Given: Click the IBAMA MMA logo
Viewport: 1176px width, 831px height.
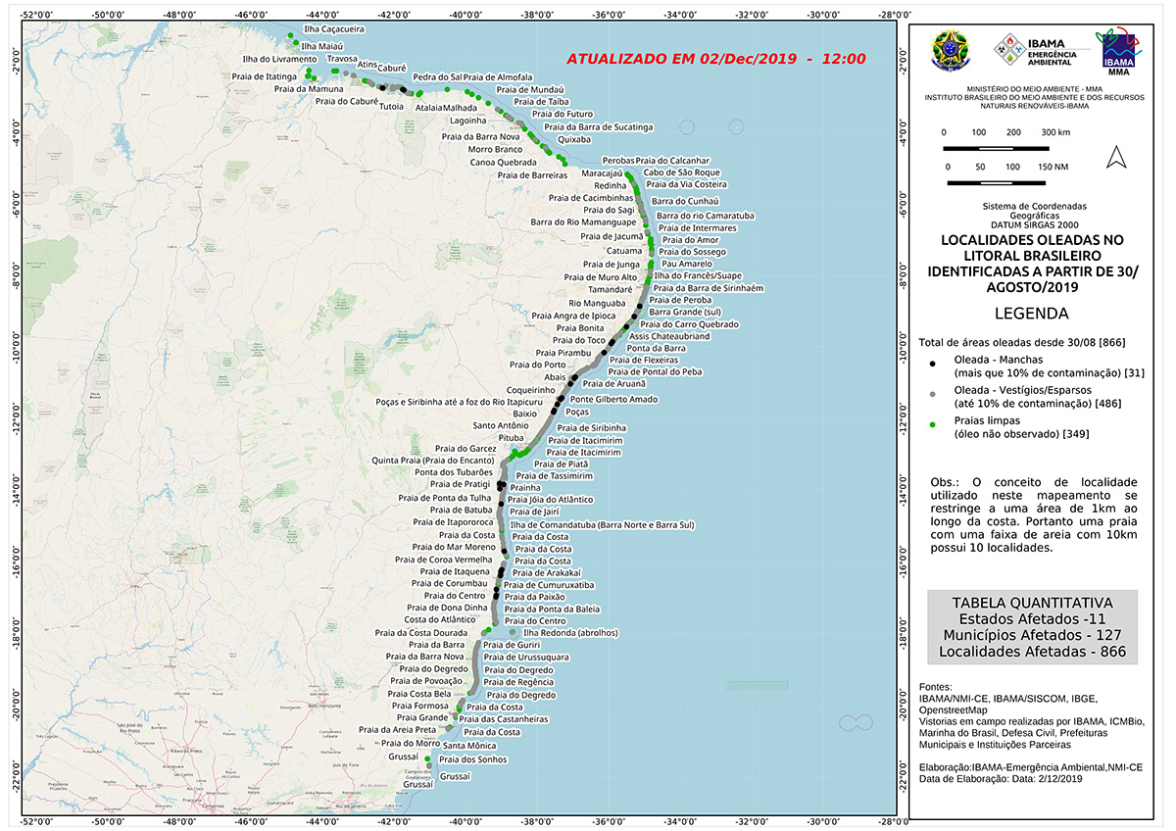Looking at the screenshot, I should (x=1120, y=51).
